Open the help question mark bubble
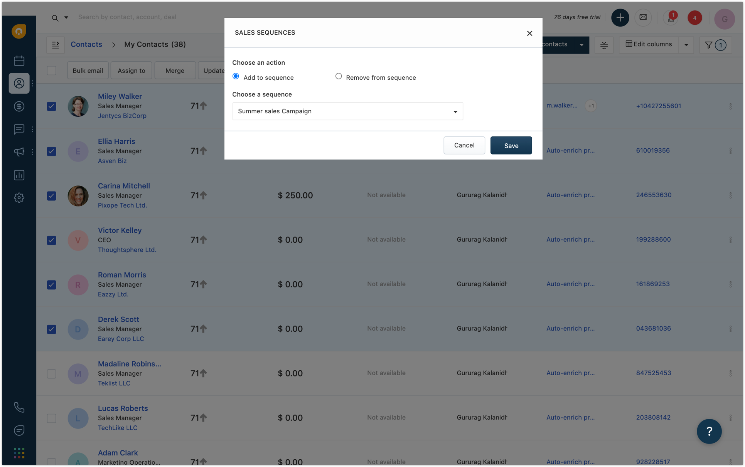745x467 pixels. click(709, 431)
